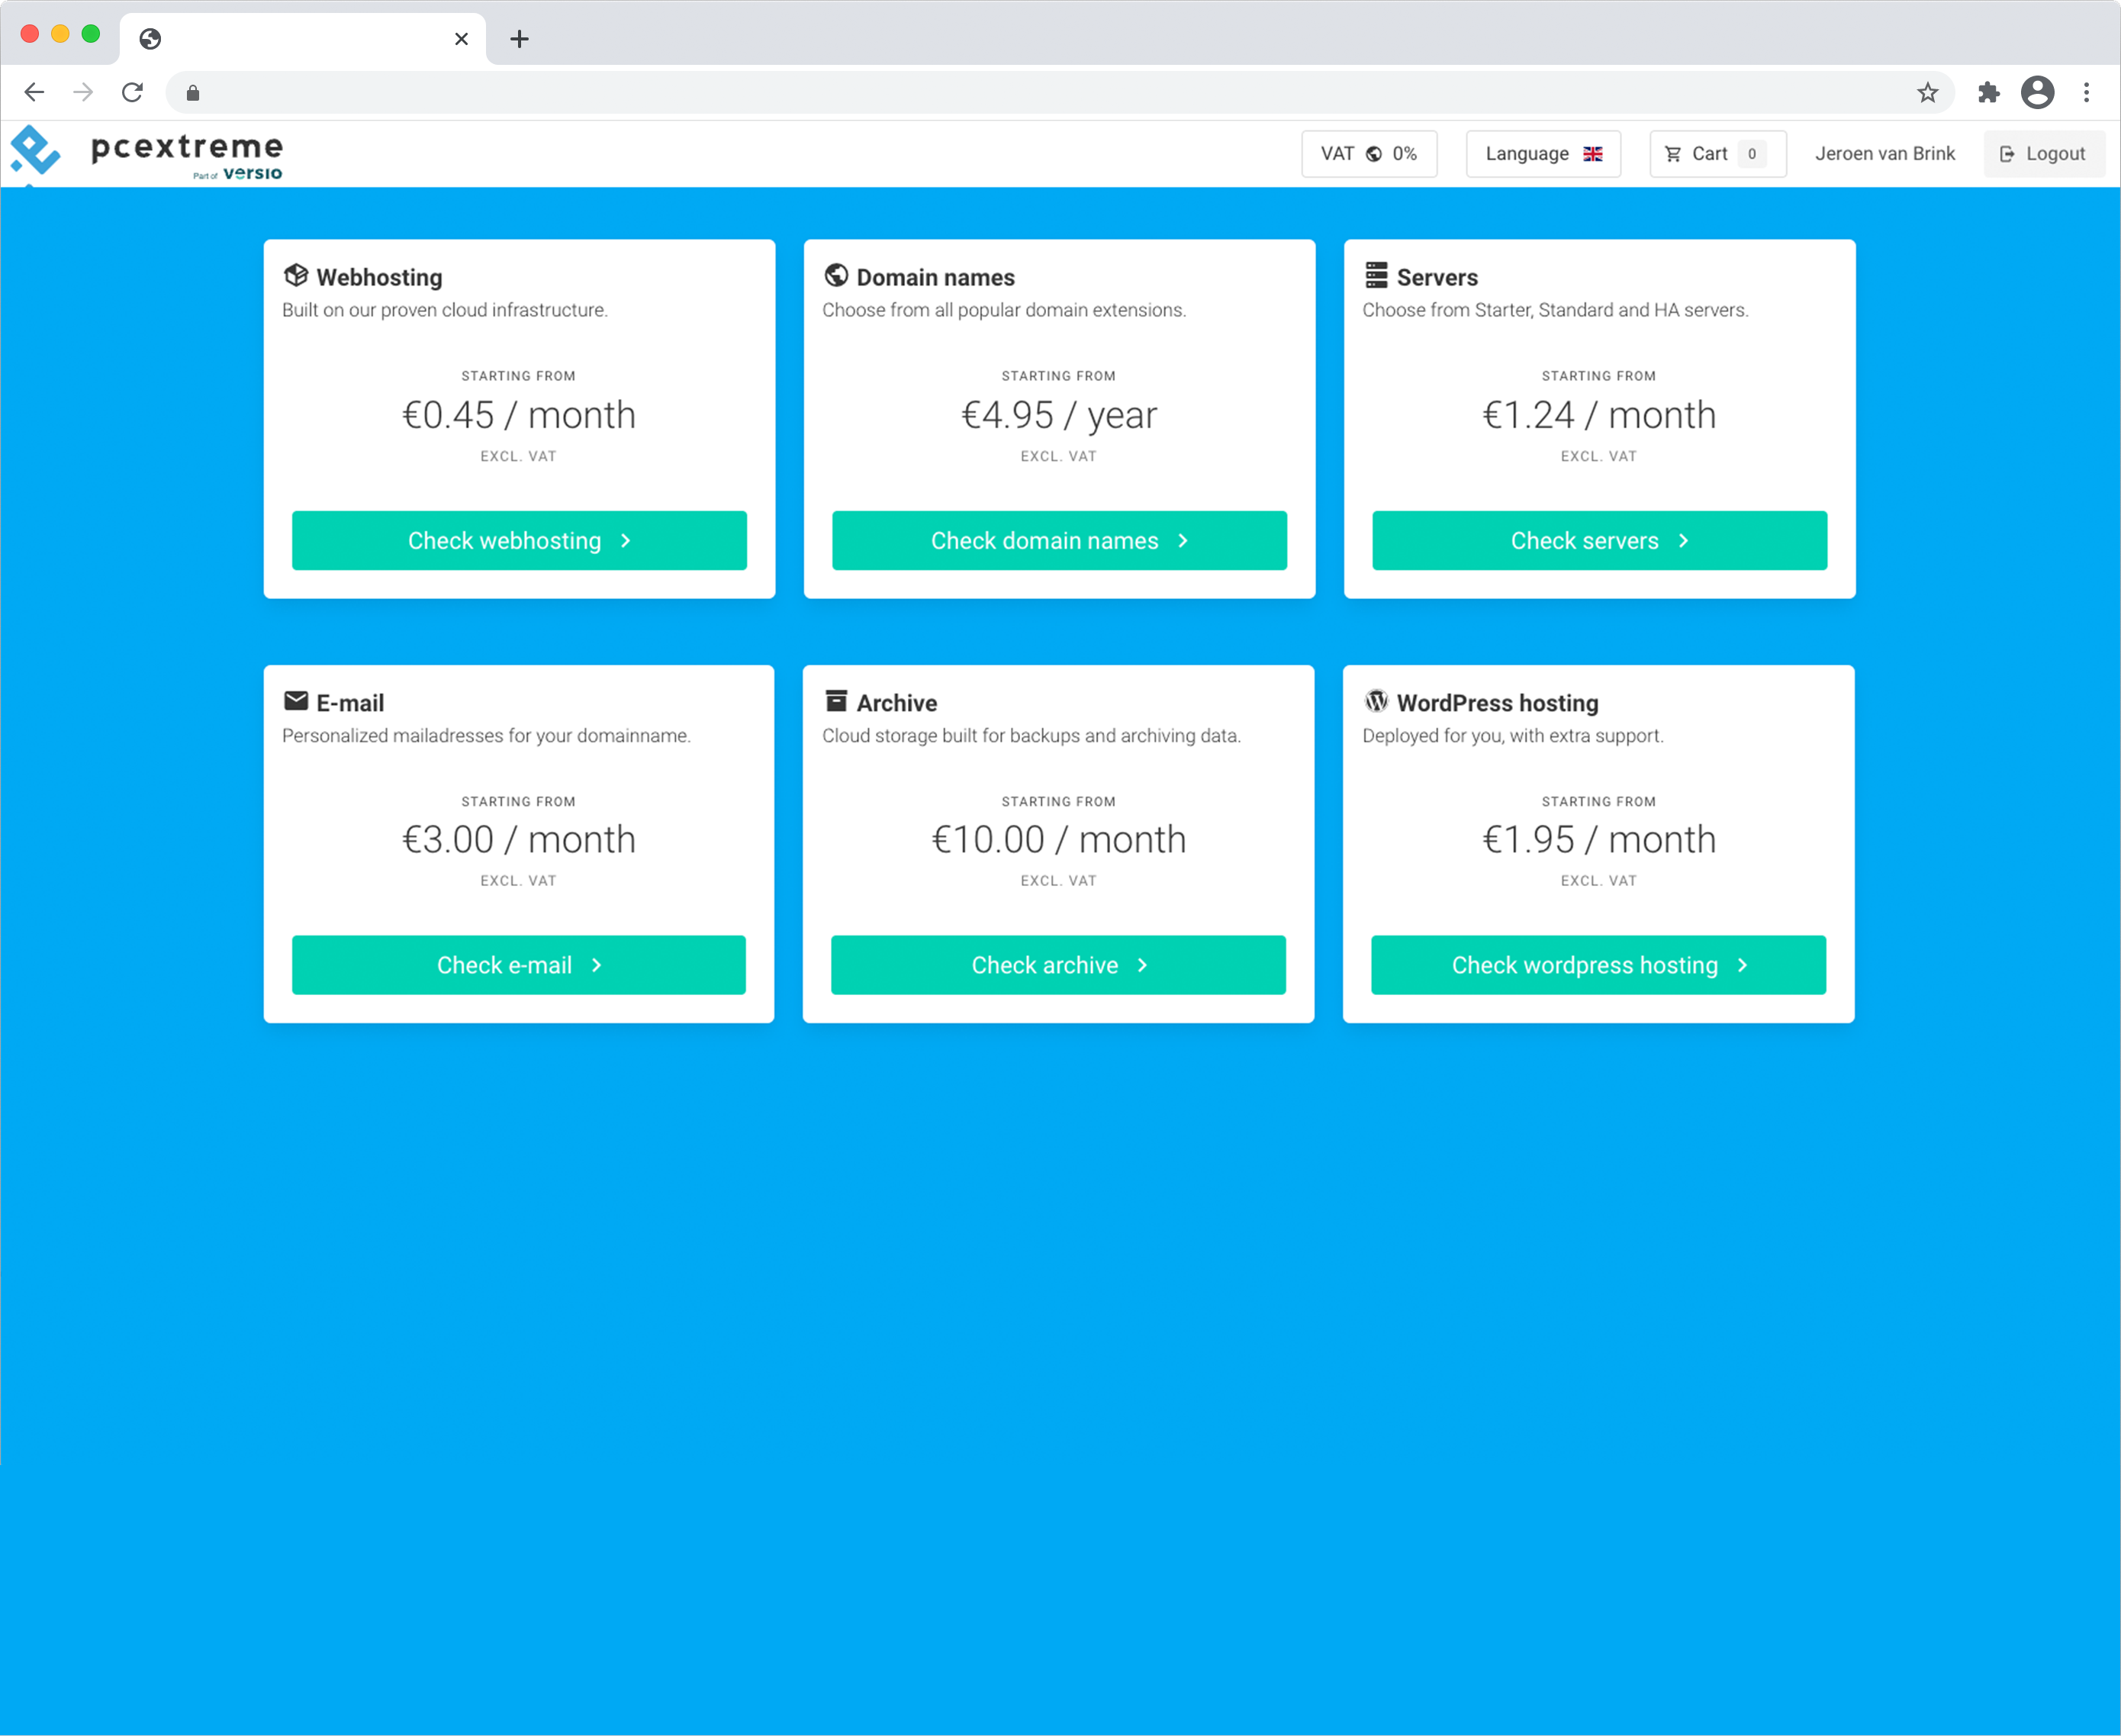Screen dimensions: 2121x1736
Task: Open Chrome profile avatar icon
Action: [2037, 93]
